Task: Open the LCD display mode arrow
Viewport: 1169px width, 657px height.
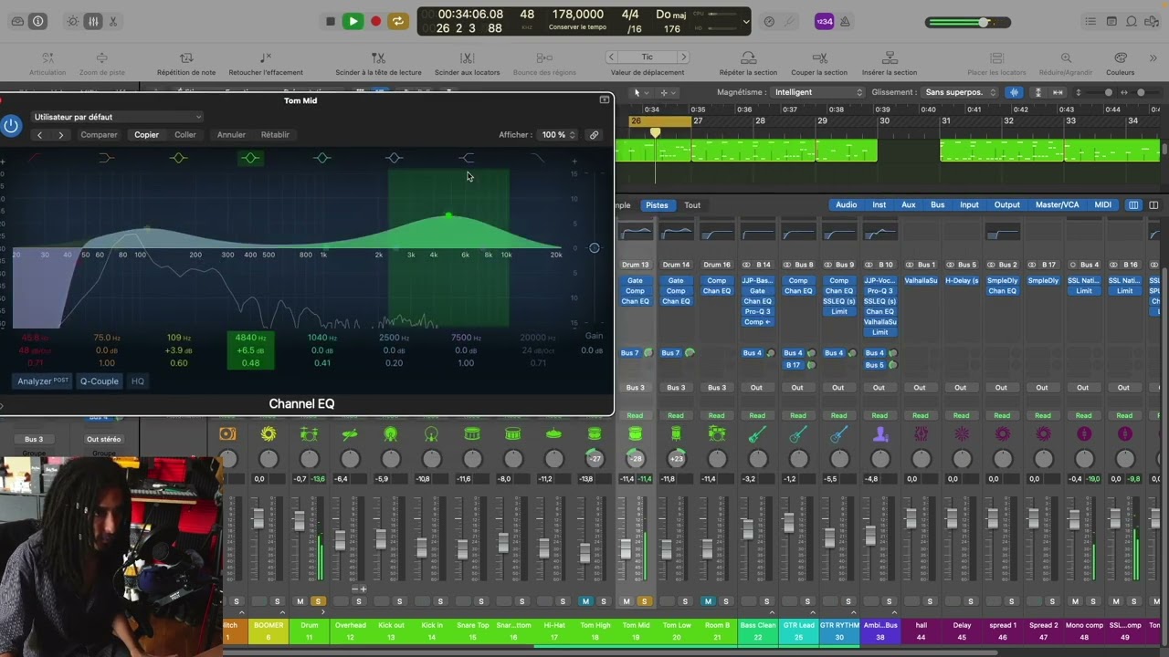Action: click(x=746, y=21)
